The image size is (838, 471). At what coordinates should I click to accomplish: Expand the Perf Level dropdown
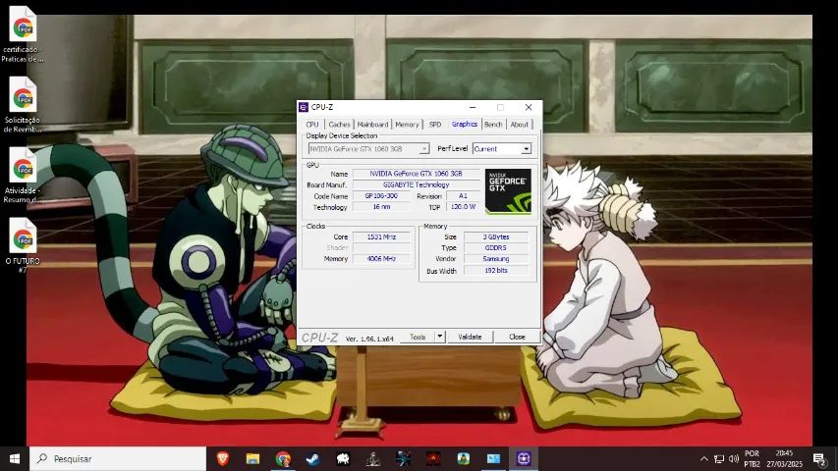[526, 149]
